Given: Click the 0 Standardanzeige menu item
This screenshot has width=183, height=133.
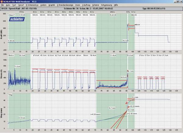Looking at the screenshot, I should (65, 6).
